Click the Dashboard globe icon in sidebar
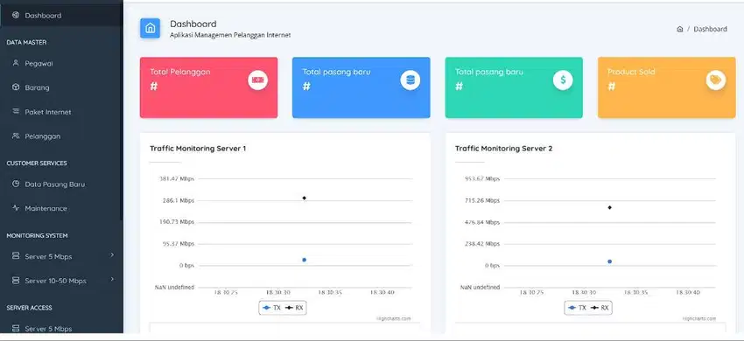 (x=15, y=15)
